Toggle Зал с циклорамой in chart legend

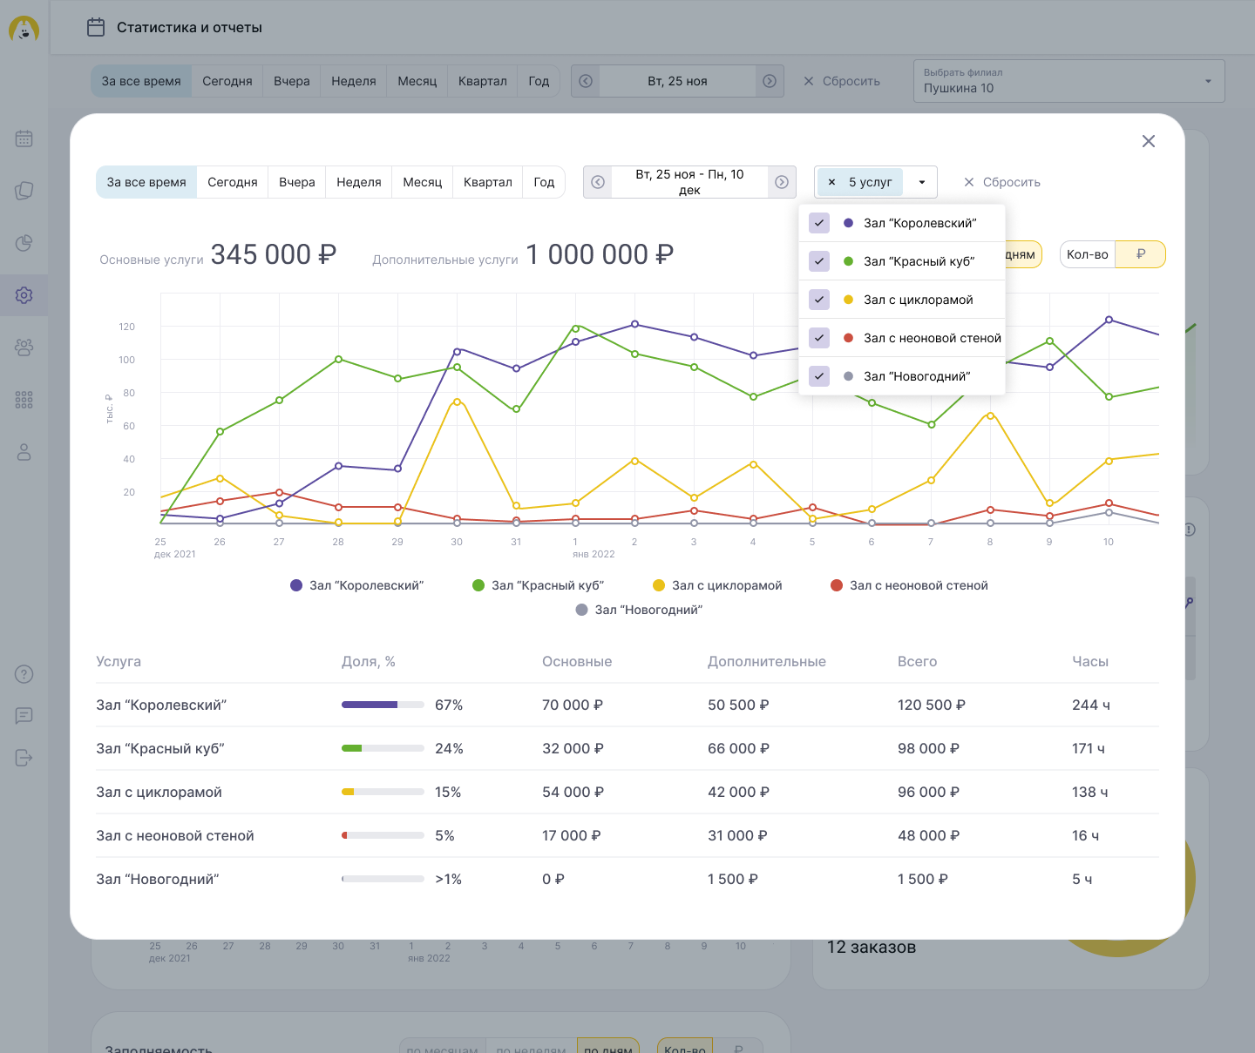click(x=717, y=585)
